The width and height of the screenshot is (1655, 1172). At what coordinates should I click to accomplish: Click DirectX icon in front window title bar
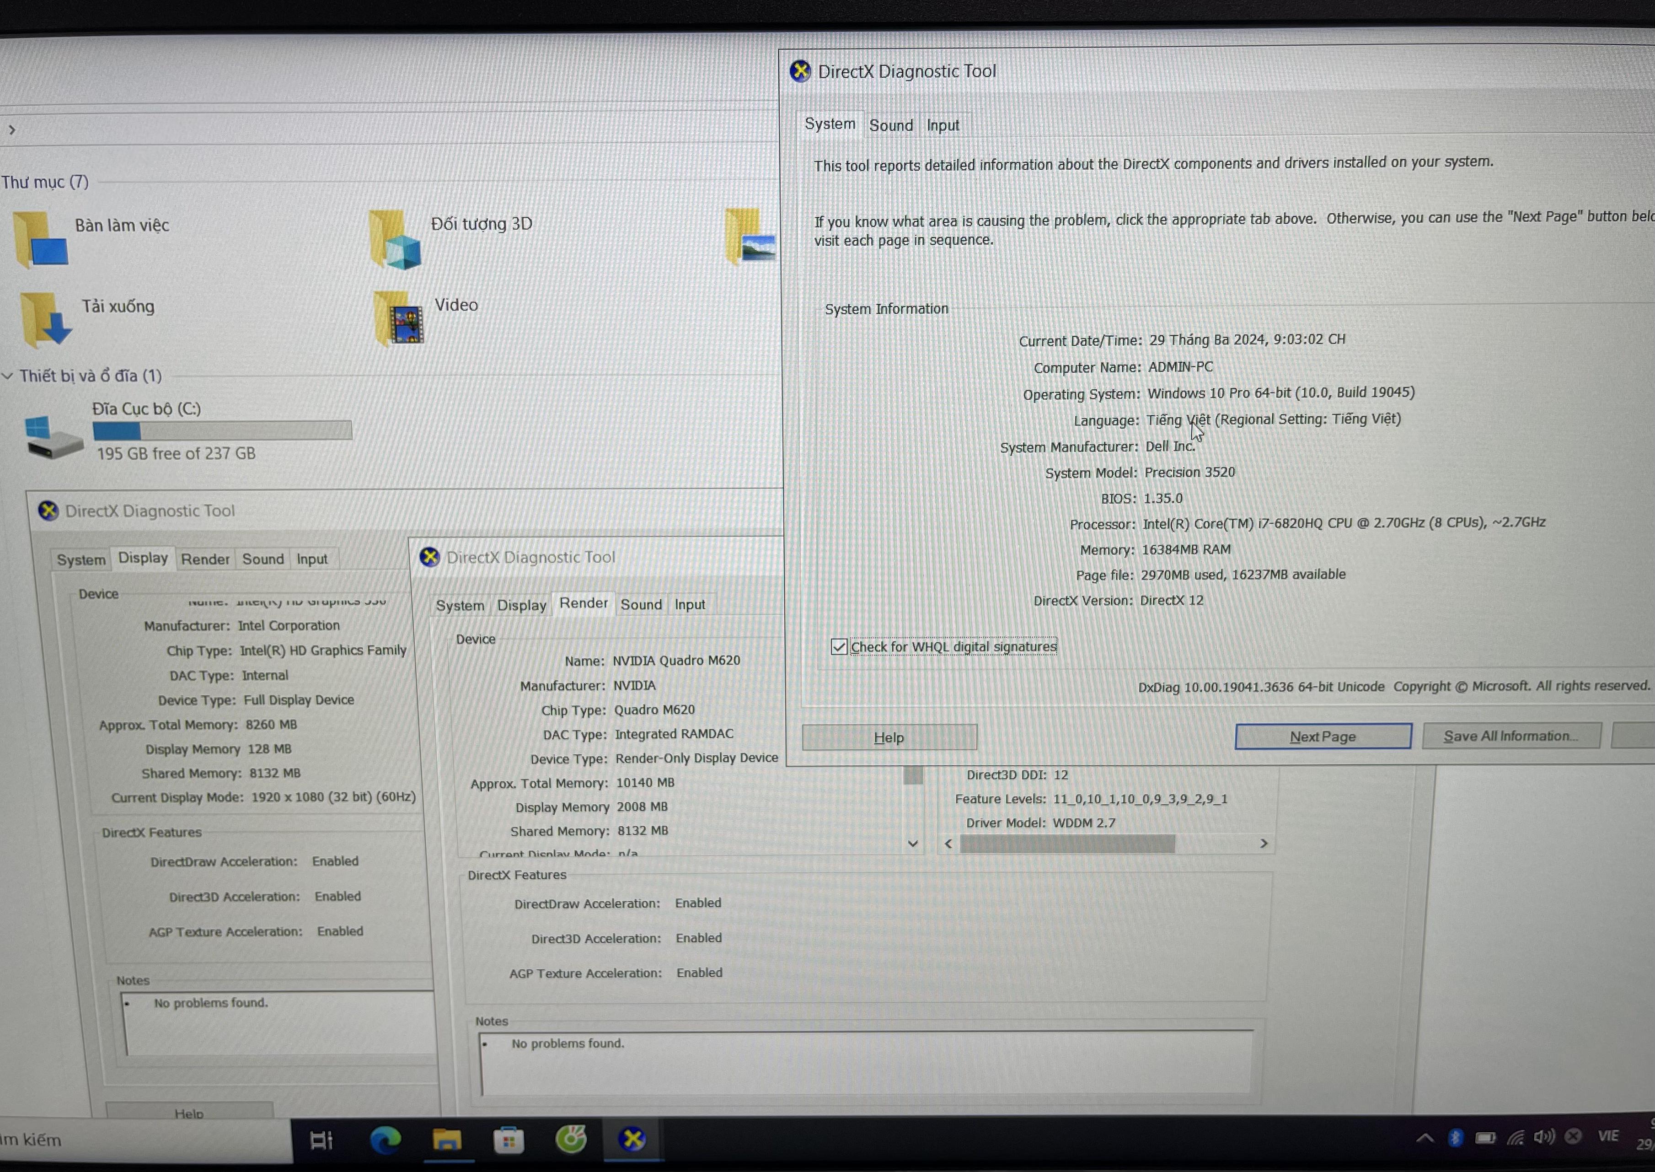click(800, 71)
